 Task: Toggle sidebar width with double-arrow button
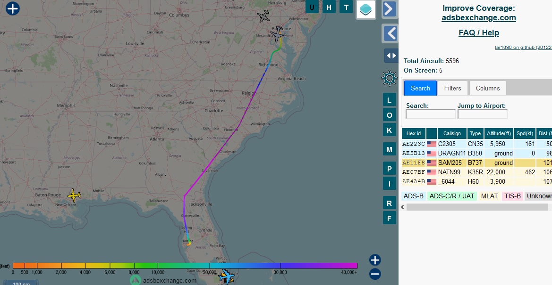tap(391, 56)
